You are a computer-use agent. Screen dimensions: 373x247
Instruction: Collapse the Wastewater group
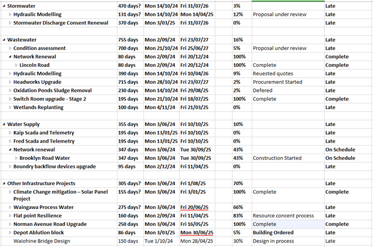point(4,40)
